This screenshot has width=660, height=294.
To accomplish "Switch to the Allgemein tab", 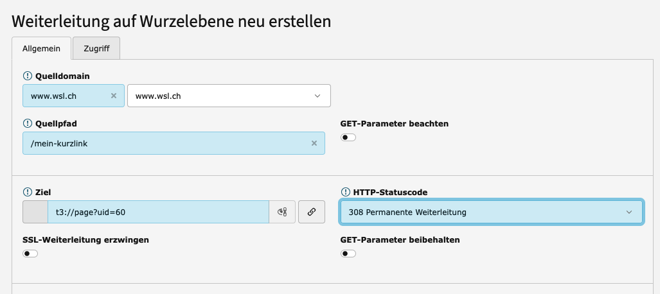I will (42, 48).
